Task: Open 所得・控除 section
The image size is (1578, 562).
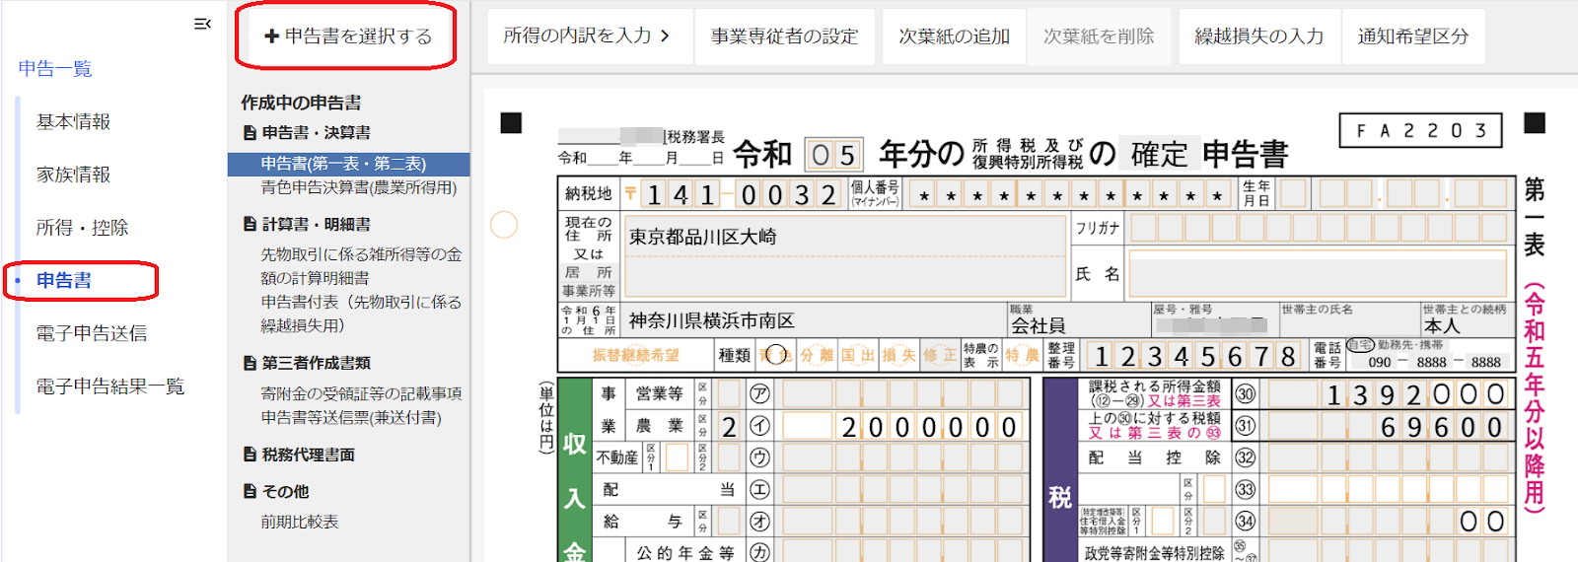Action: point(83,228)
